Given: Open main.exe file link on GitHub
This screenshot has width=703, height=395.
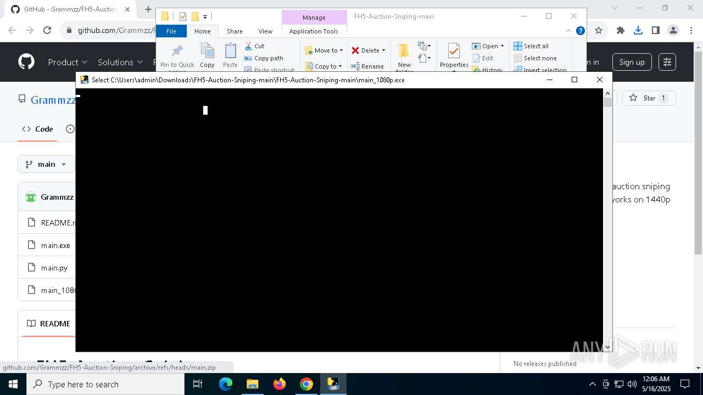Looking at the screenshot, I should [x=55, y=245].
